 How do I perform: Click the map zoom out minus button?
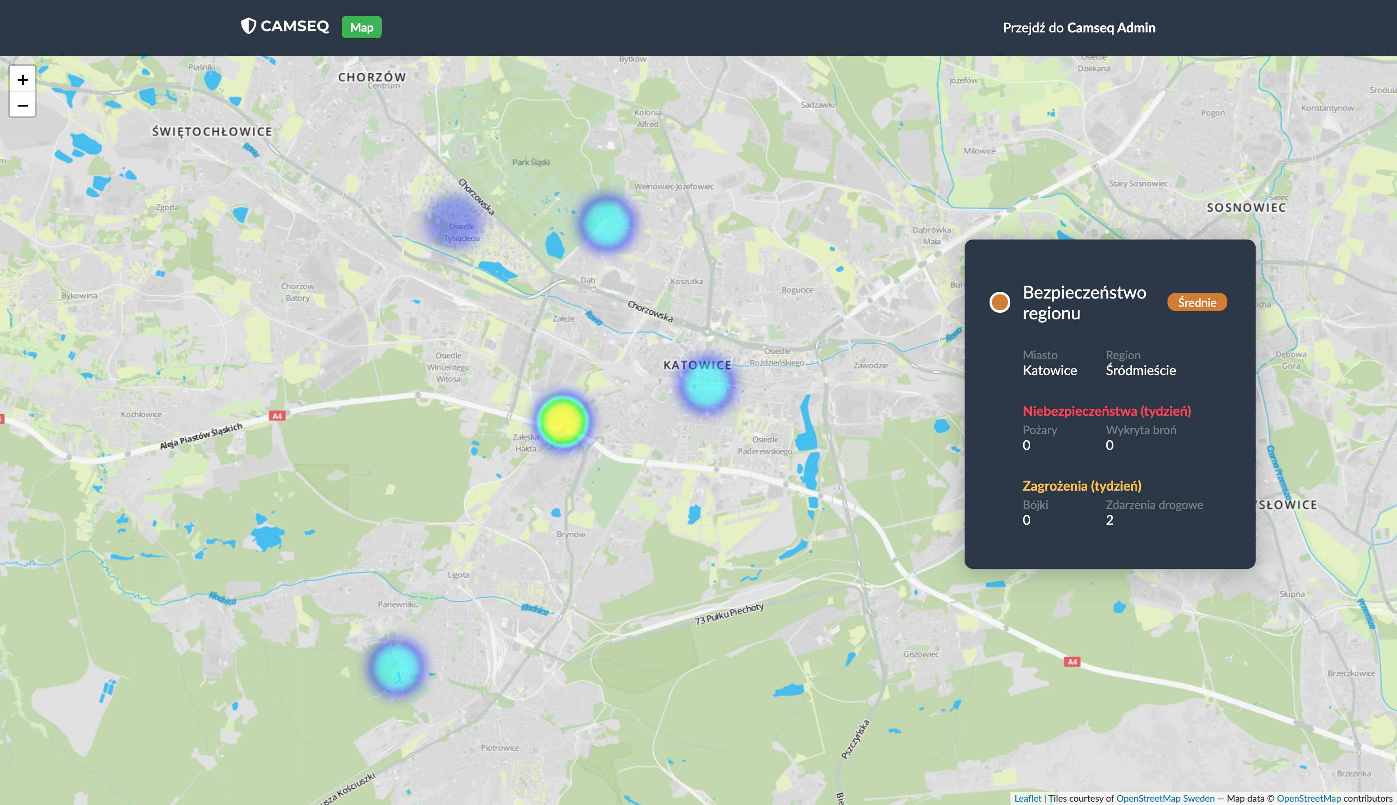tap(23, 105)
